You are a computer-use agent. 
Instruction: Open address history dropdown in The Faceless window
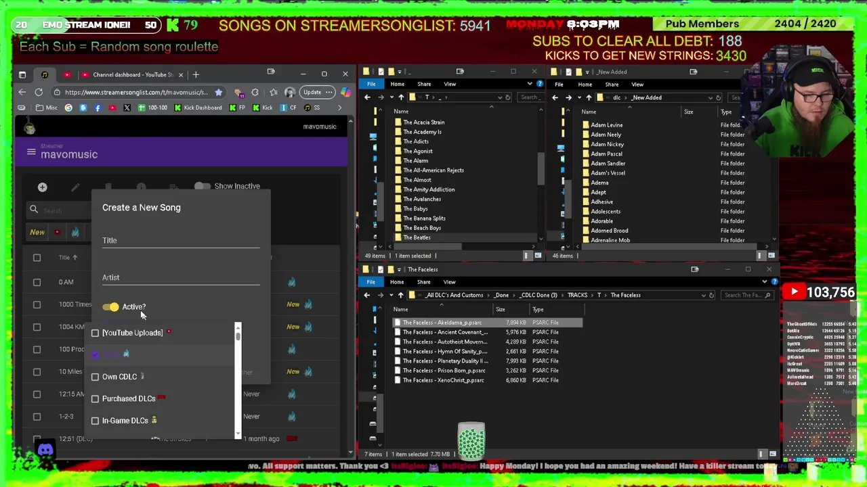tap(703, 295)
